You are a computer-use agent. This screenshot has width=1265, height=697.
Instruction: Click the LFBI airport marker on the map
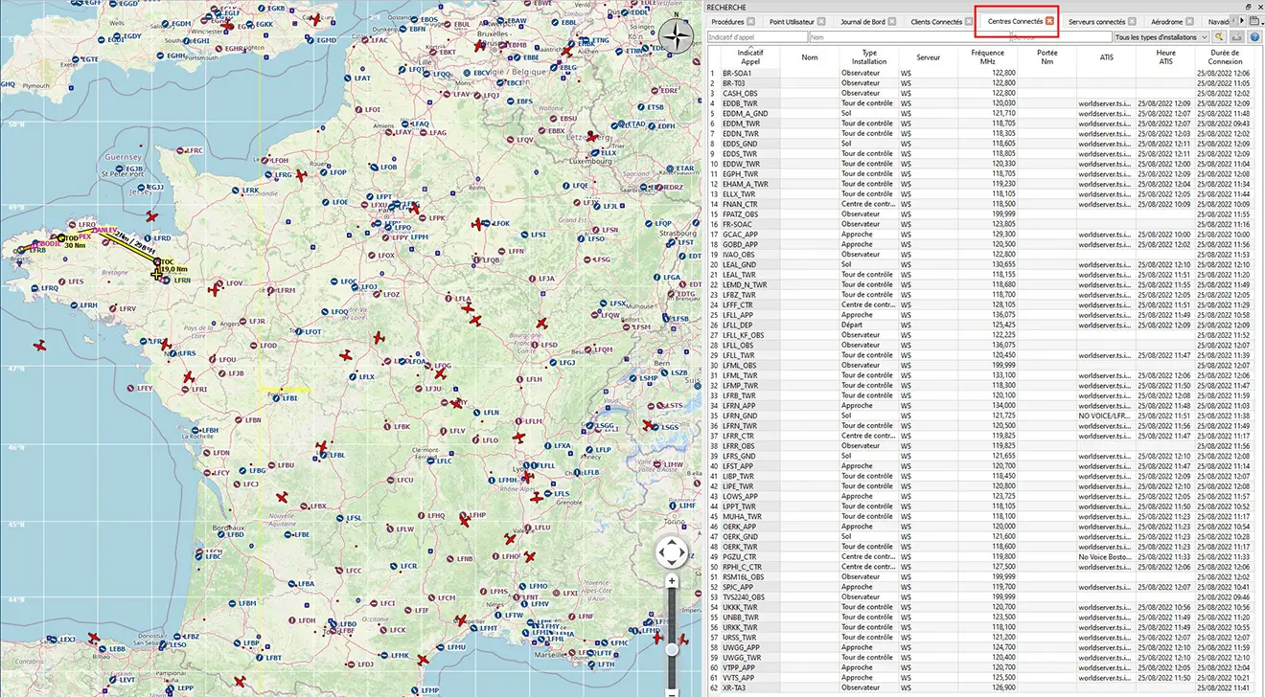click(276, 396)
